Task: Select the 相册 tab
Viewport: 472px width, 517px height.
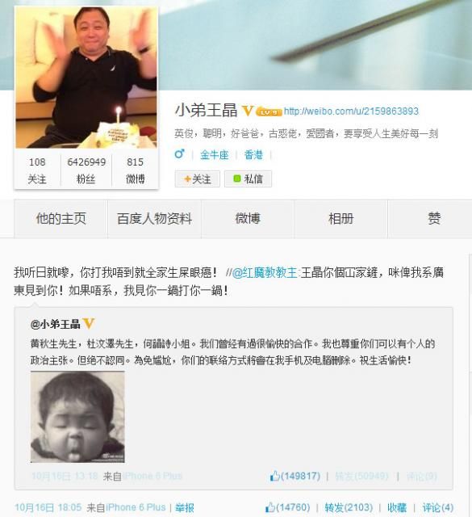Action: click(x=341, y=219)
